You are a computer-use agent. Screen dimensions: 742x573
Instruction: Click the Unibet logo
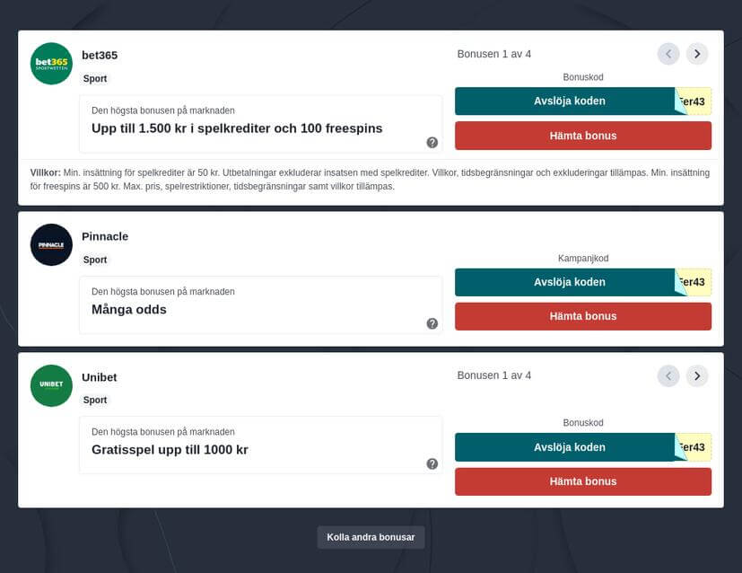(x=51, y=384)
